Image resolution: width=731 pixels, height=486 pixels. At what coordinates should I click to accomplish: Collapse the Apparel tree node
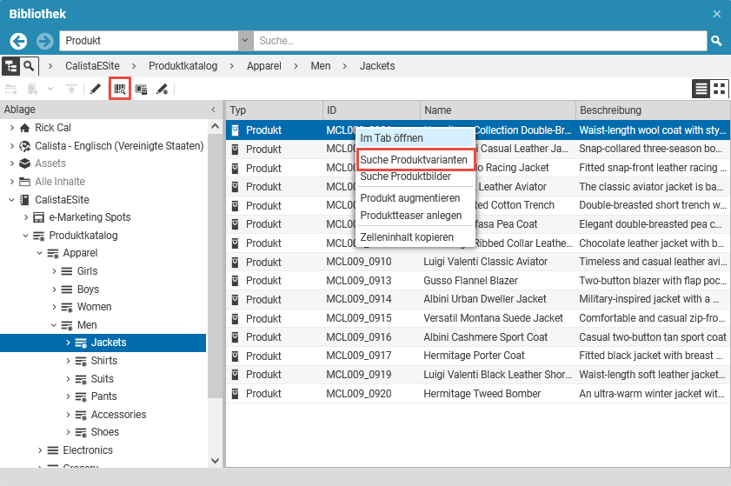pos(40,253)
